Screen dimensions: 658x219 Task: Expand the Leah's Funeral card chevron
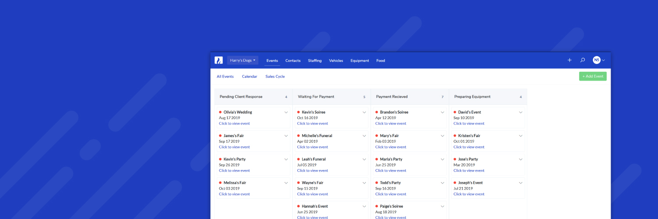364,159
